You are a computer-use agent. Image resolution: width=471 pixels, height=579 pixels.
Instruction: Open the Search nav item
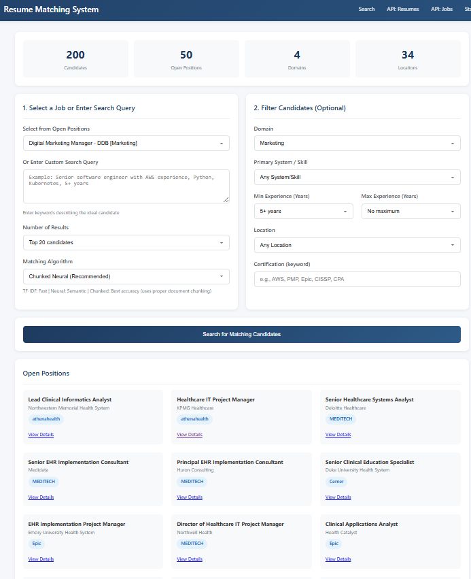(366, 9)
